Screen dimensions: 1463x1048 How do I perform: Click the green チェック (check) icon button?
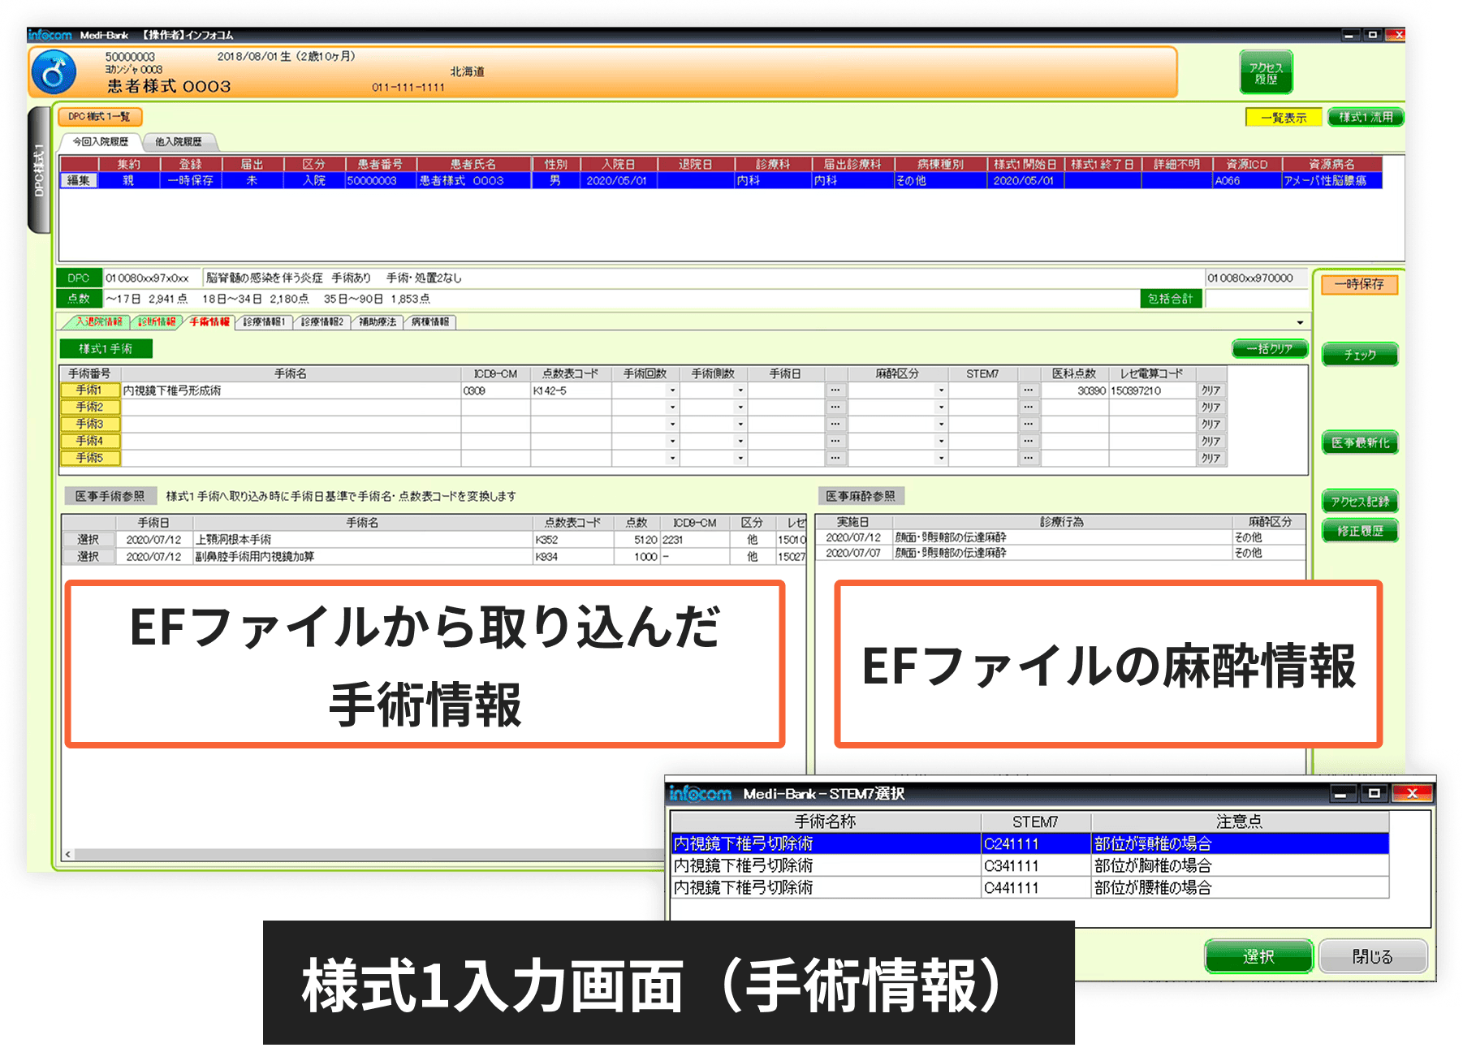[1360, 354]
